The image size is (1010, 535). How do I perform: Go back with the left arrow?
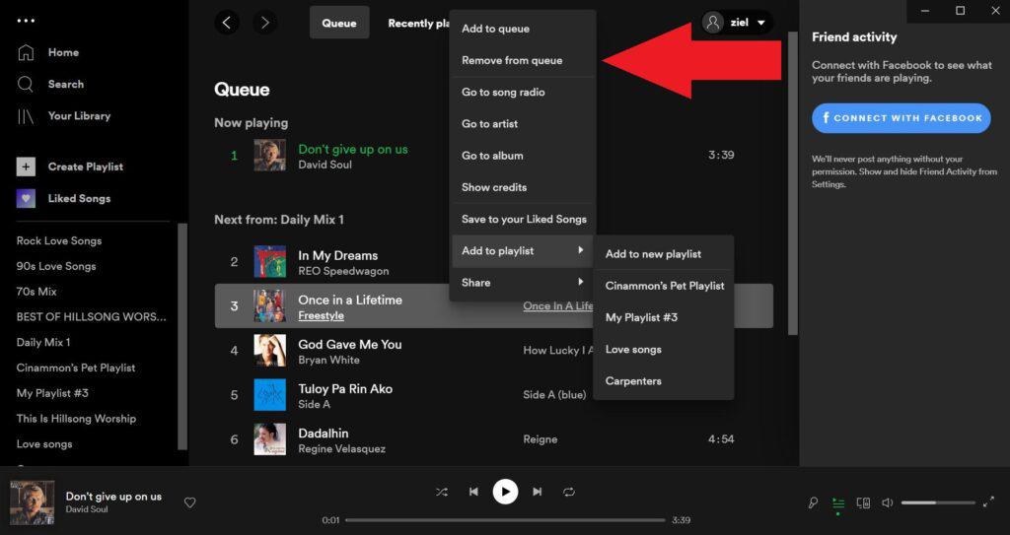(227, 23)
